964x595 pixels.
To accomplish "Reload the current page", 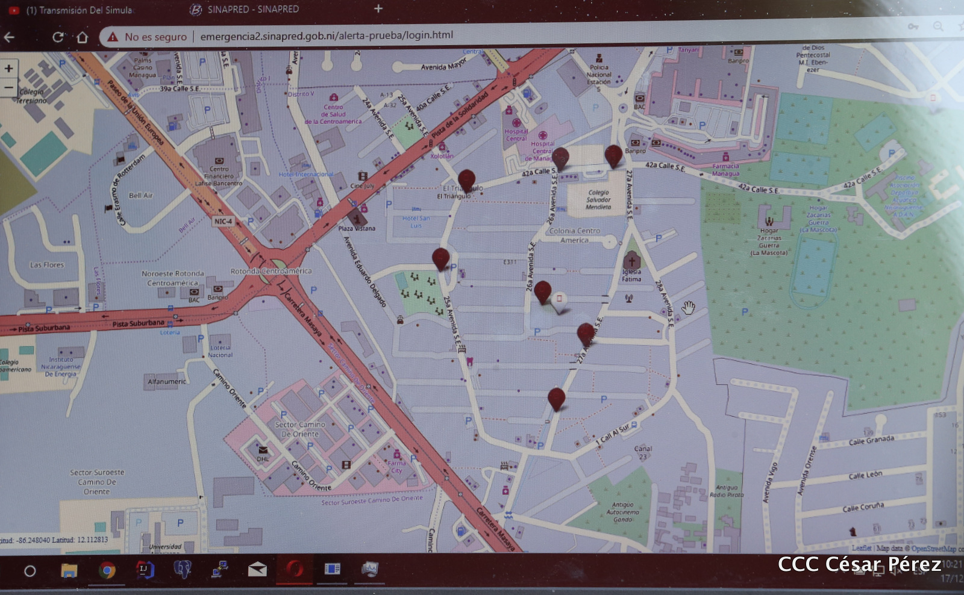I will coord(58,37).
